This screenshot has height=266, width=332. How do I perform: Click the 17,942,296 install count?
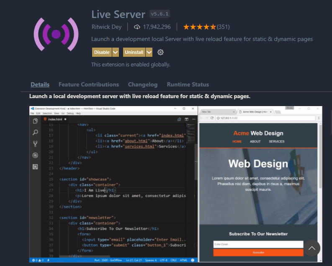[x=157, y=27]
